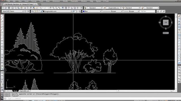Click the layer color swatch beside dwgmodels.com
This screenshot has width=181, height=101.
pyautogui.click(x=44, y=11)
